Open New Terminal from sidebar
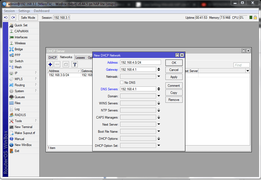The width and height of the screenshot is (261, 180). pos(24,127)
